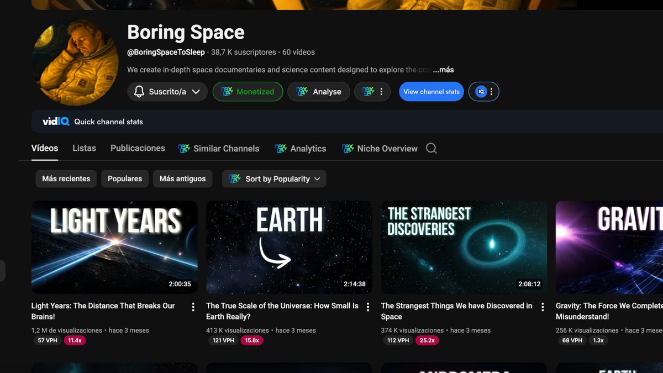Viewport: 663px width, 373px height.
Task: Click the 25.2x outlier badge
Action: pyautogui.click(x=427, y=340)
